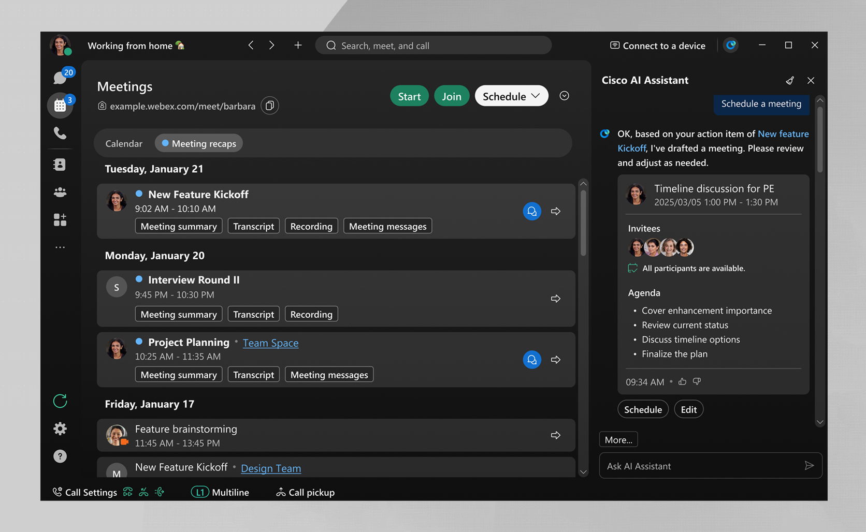Show more sidebar options ellipsis

(x=60, y=247)
